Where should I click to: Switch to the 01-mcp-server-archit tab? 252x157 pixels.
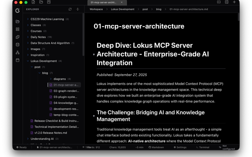pyautogui.click(x=104, y=2)
